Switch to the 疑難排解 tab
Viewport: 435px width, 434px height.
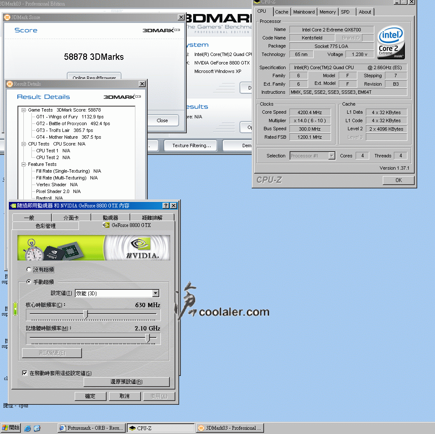point(152,218)
